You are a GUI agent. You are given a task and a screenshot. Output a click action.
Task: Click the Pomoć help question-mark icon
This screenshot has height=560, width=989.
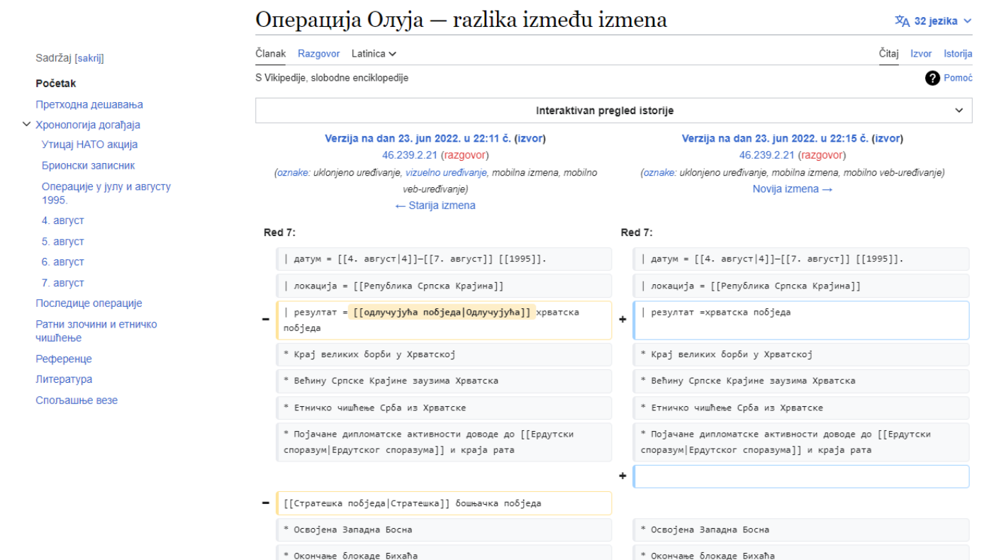[932, 78]
